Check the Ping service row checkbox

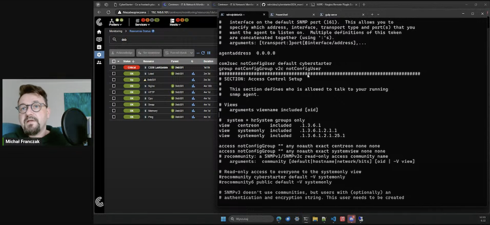tap(114, 117)
